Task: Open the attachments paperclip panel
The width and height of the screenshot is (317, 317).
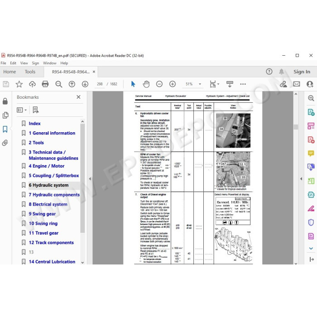Action: 5,143
